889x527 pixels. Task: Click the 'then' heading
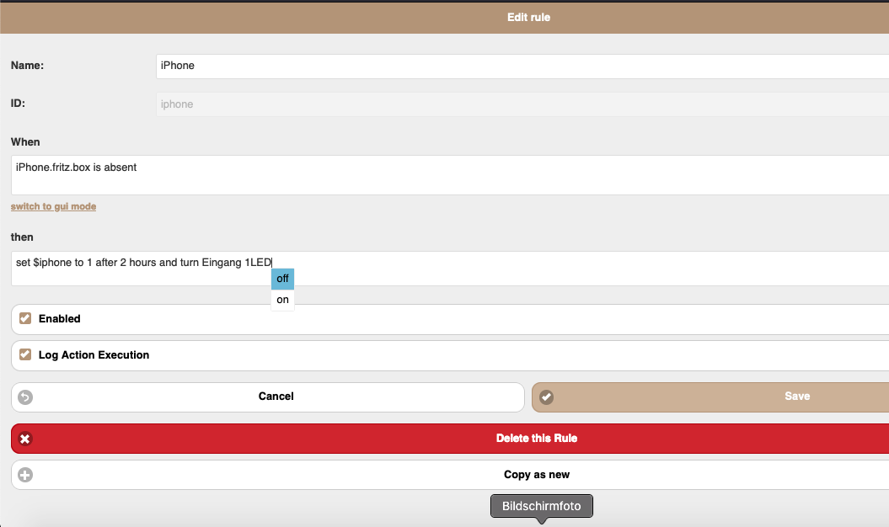(22, 237)
